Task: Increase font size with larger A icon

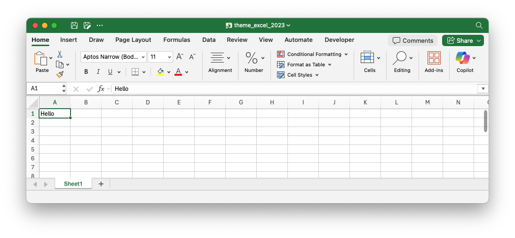Action: tap(180, 56)
